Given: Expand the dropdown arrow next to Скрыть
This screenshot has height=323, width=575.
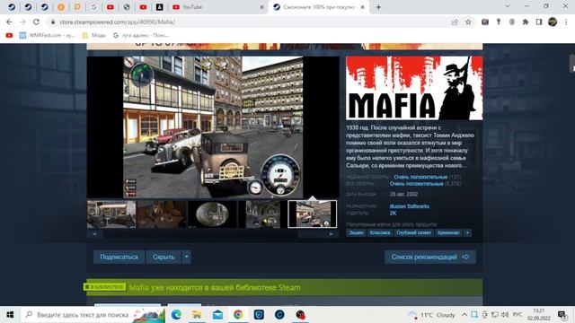Looking at the screenshot, I should (186, 257).
